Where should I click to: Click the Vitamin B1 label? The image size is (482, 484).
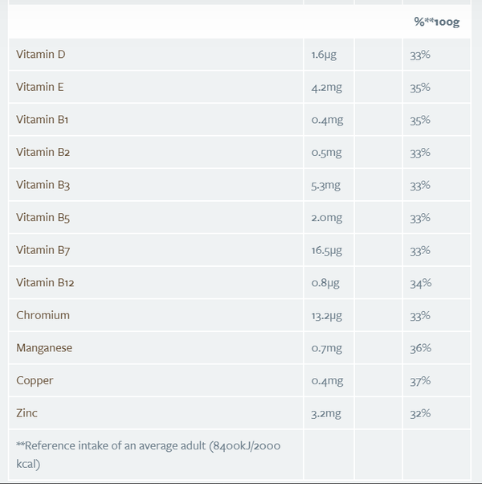[43, 120]
